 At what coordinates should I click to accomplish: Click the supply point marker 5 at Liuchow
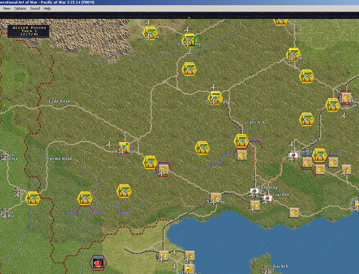pos(267,198)
